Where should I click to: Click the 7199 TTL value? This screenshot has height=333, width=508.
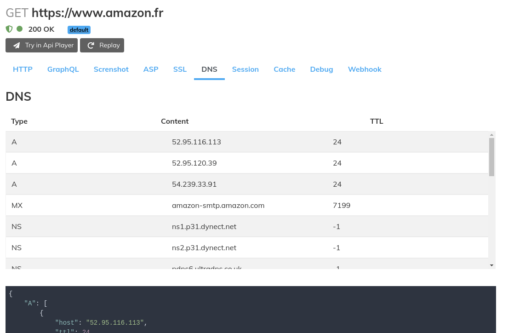click(x=342, y=206)
